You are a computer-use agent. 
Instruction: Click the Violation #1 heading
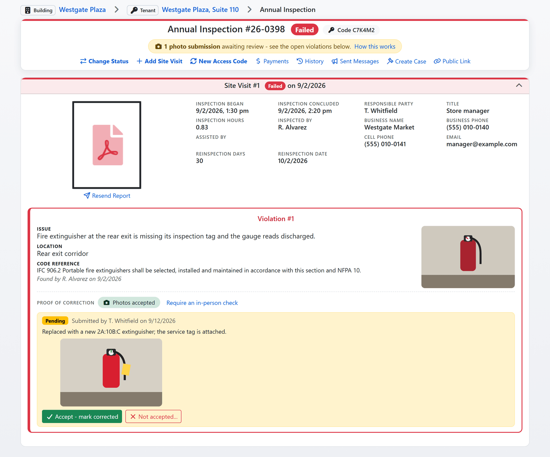[x=276, y=219]
